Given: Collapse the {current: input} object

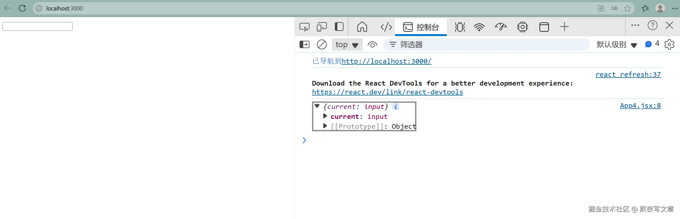Looking at the screenshot, I should pos(317,106).
